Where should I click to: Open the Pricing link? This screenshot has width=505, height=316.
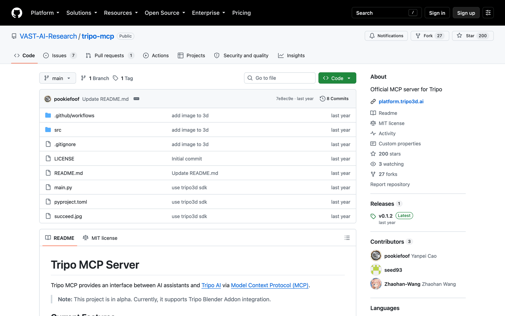pyautogui.click(x=241, y=13)
